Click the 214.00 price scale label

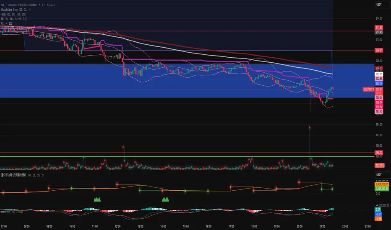tap(379, 18)
